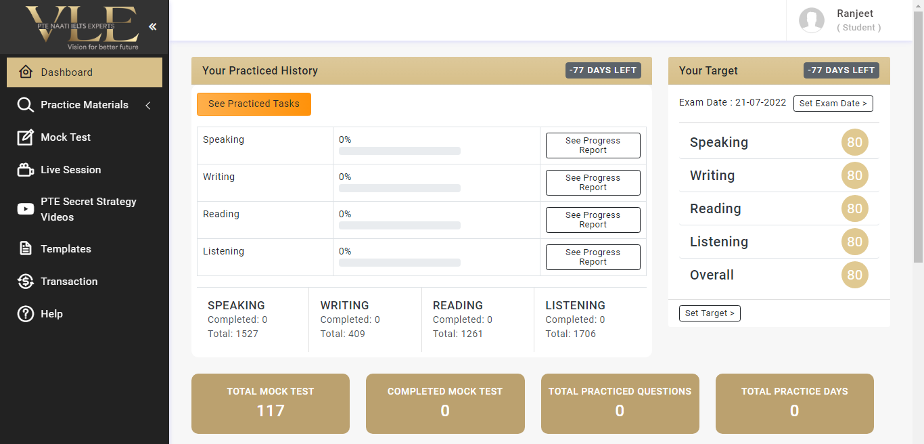The image size is (924, 444).
Task: Click the See Practiced Tasks button
Action: 254,104
